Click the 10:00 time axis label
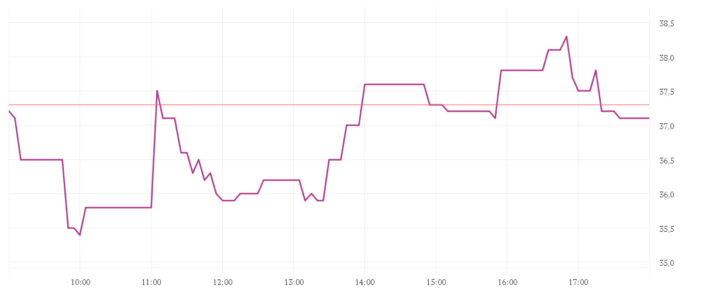The image size is (702, 292). pyautogui.click(x=80, y=282)
